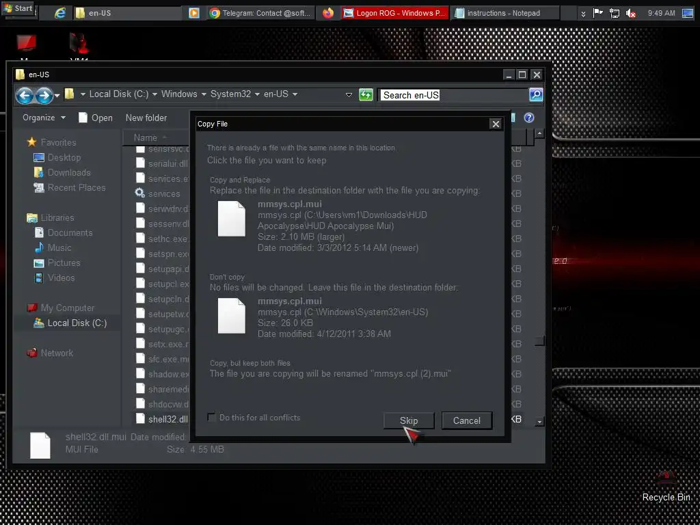Switch to en-US taskbar window
This screenshot has width=700, height=525.
coord(126,13)
